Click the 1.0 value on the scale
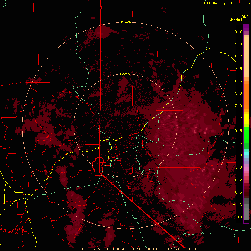 tap(238, 168)
